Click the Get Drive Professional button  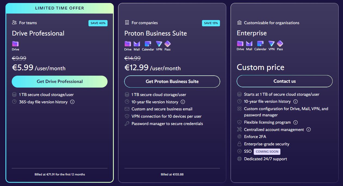(x=60, y=82)
